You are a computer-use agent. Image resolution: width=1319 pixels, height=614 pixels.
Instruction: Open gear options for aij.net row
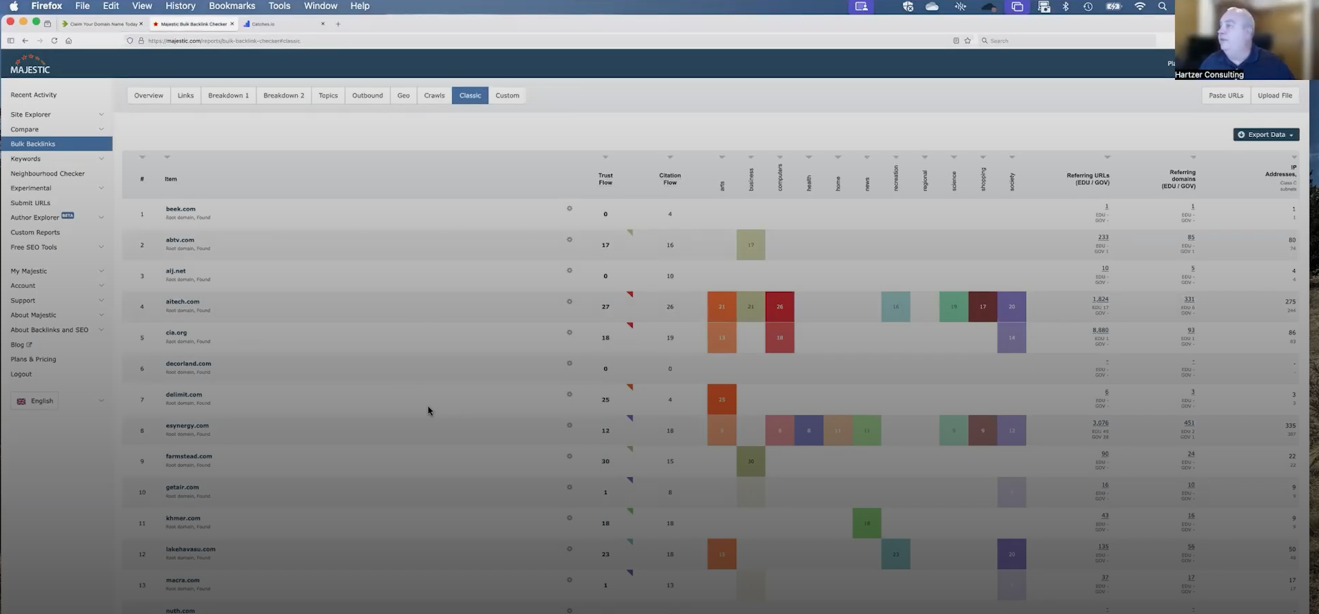pos(569,271)
